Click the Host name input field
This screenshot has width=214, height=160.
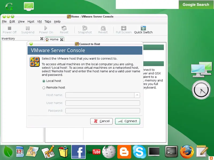click(100, 95)
